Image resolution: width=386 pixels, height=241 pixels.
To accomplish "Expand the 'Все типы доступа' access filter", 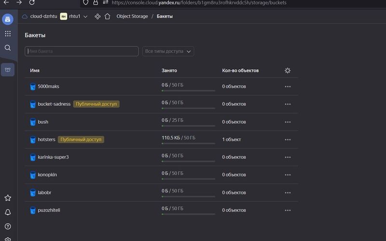I will (168, 51).
